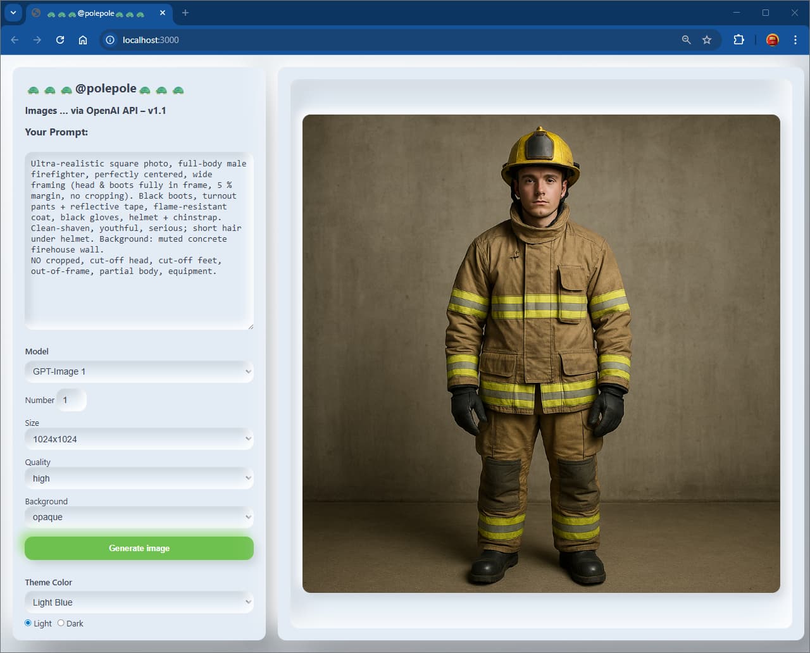Select the Dark theme radio button
Image resolution: width=810 pixels, height=653 pixels.
coord(61,623)
